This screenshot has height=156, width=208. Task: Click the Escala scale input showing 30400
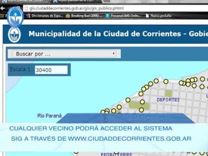51,70
